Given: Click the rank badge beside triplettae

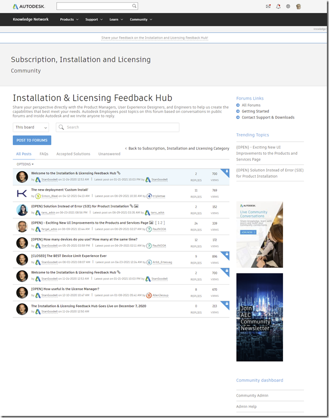Looking at the screenshot, I should (149, 196).
